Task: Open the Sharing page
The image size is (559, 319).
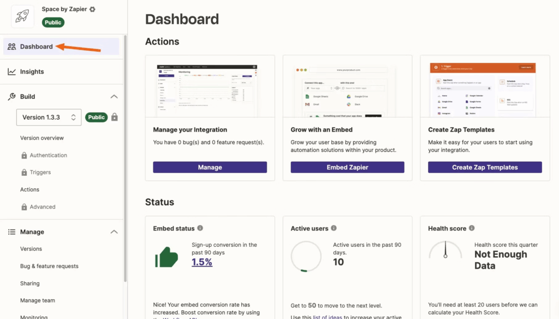Action: [x=29, y=283]
